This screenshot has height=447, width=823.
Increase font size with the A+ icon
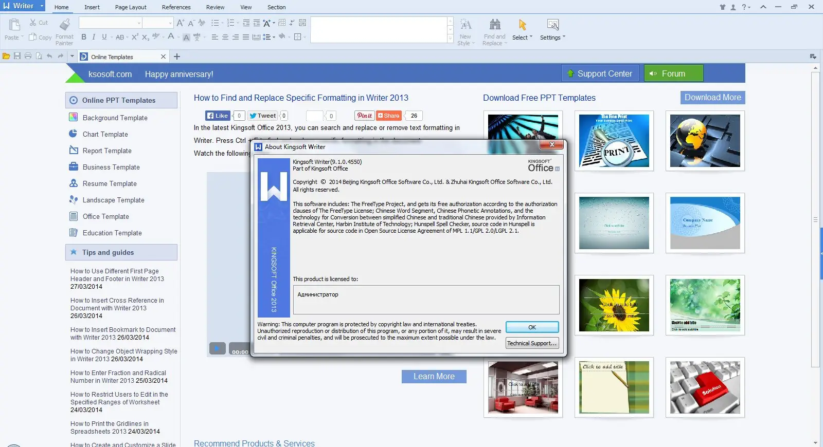[x=180, y=23]
